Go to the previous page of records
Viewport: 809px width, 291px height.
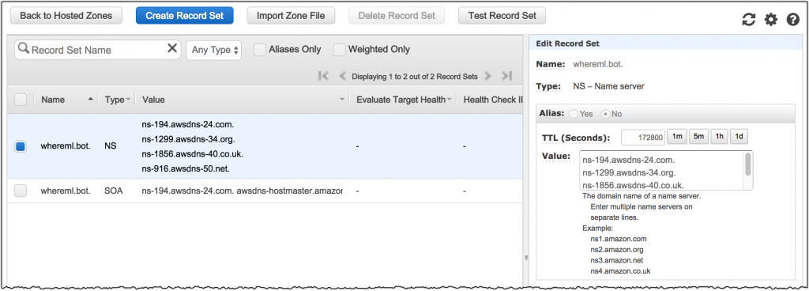coord(342,77)
